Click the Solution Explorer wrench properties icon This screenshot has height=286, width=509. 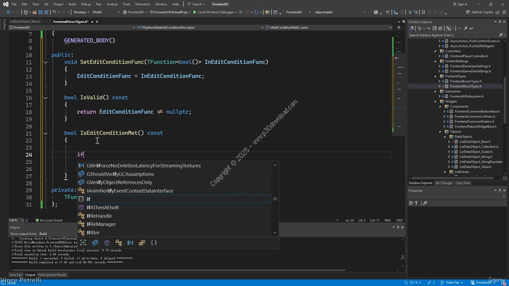click(x=466, y=28)
